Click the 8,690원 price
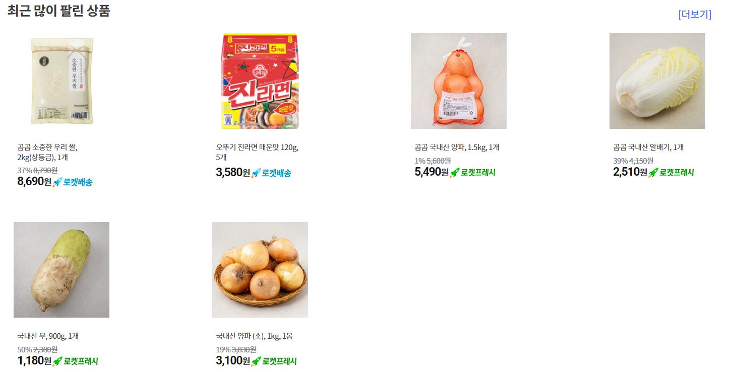 coord(34,182)
